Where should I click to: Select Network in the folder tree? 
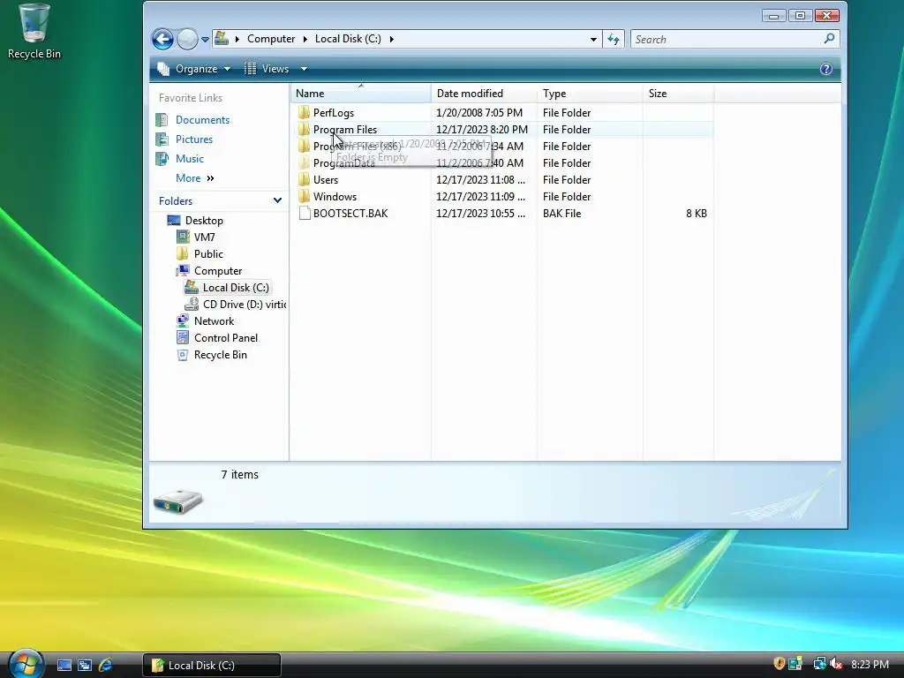(214, 320)
